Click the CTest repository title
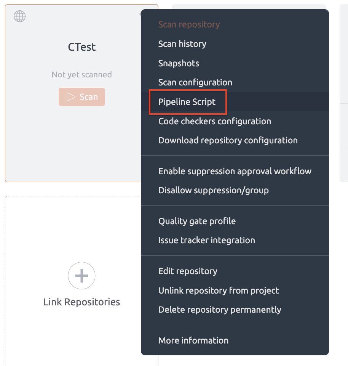Viewport: 348px width, 366px height. coord(81,47)
